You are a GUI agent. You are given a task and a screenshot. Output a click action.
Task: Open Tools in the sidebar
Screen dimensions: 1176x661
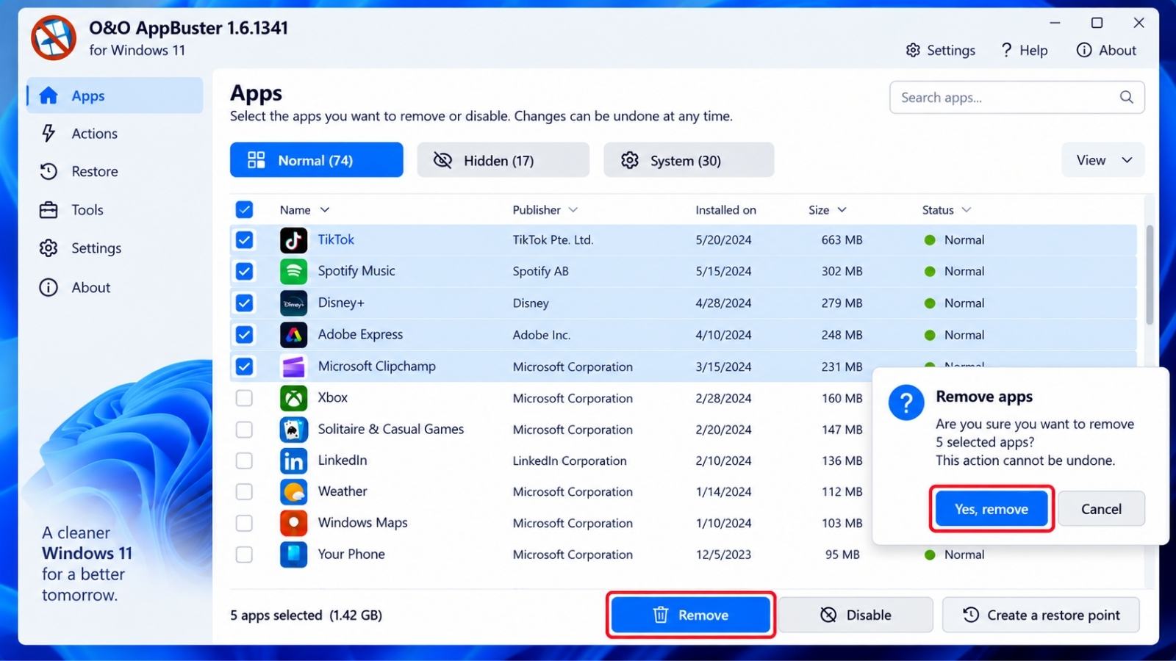pos(115,210)
